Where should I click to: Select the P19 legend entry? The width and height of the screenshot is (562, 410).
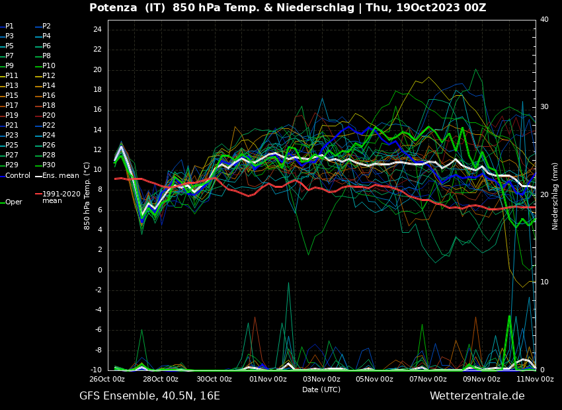12,116
